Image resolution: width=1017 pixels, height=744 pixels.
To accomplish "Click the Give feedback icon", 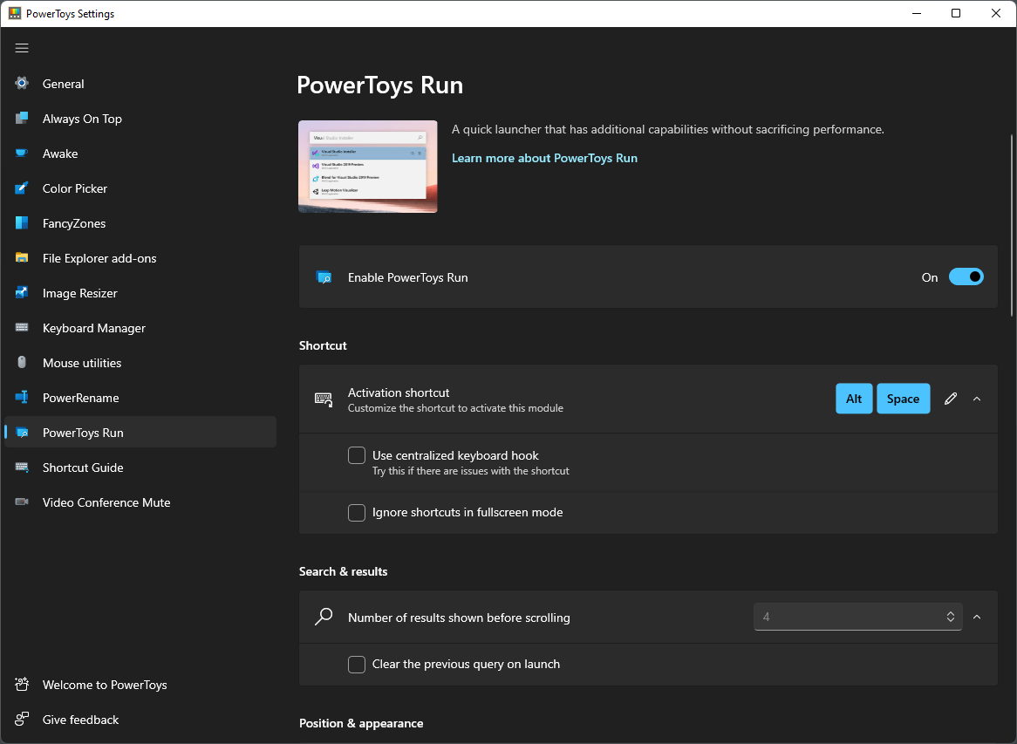I will tap(22, 720).
